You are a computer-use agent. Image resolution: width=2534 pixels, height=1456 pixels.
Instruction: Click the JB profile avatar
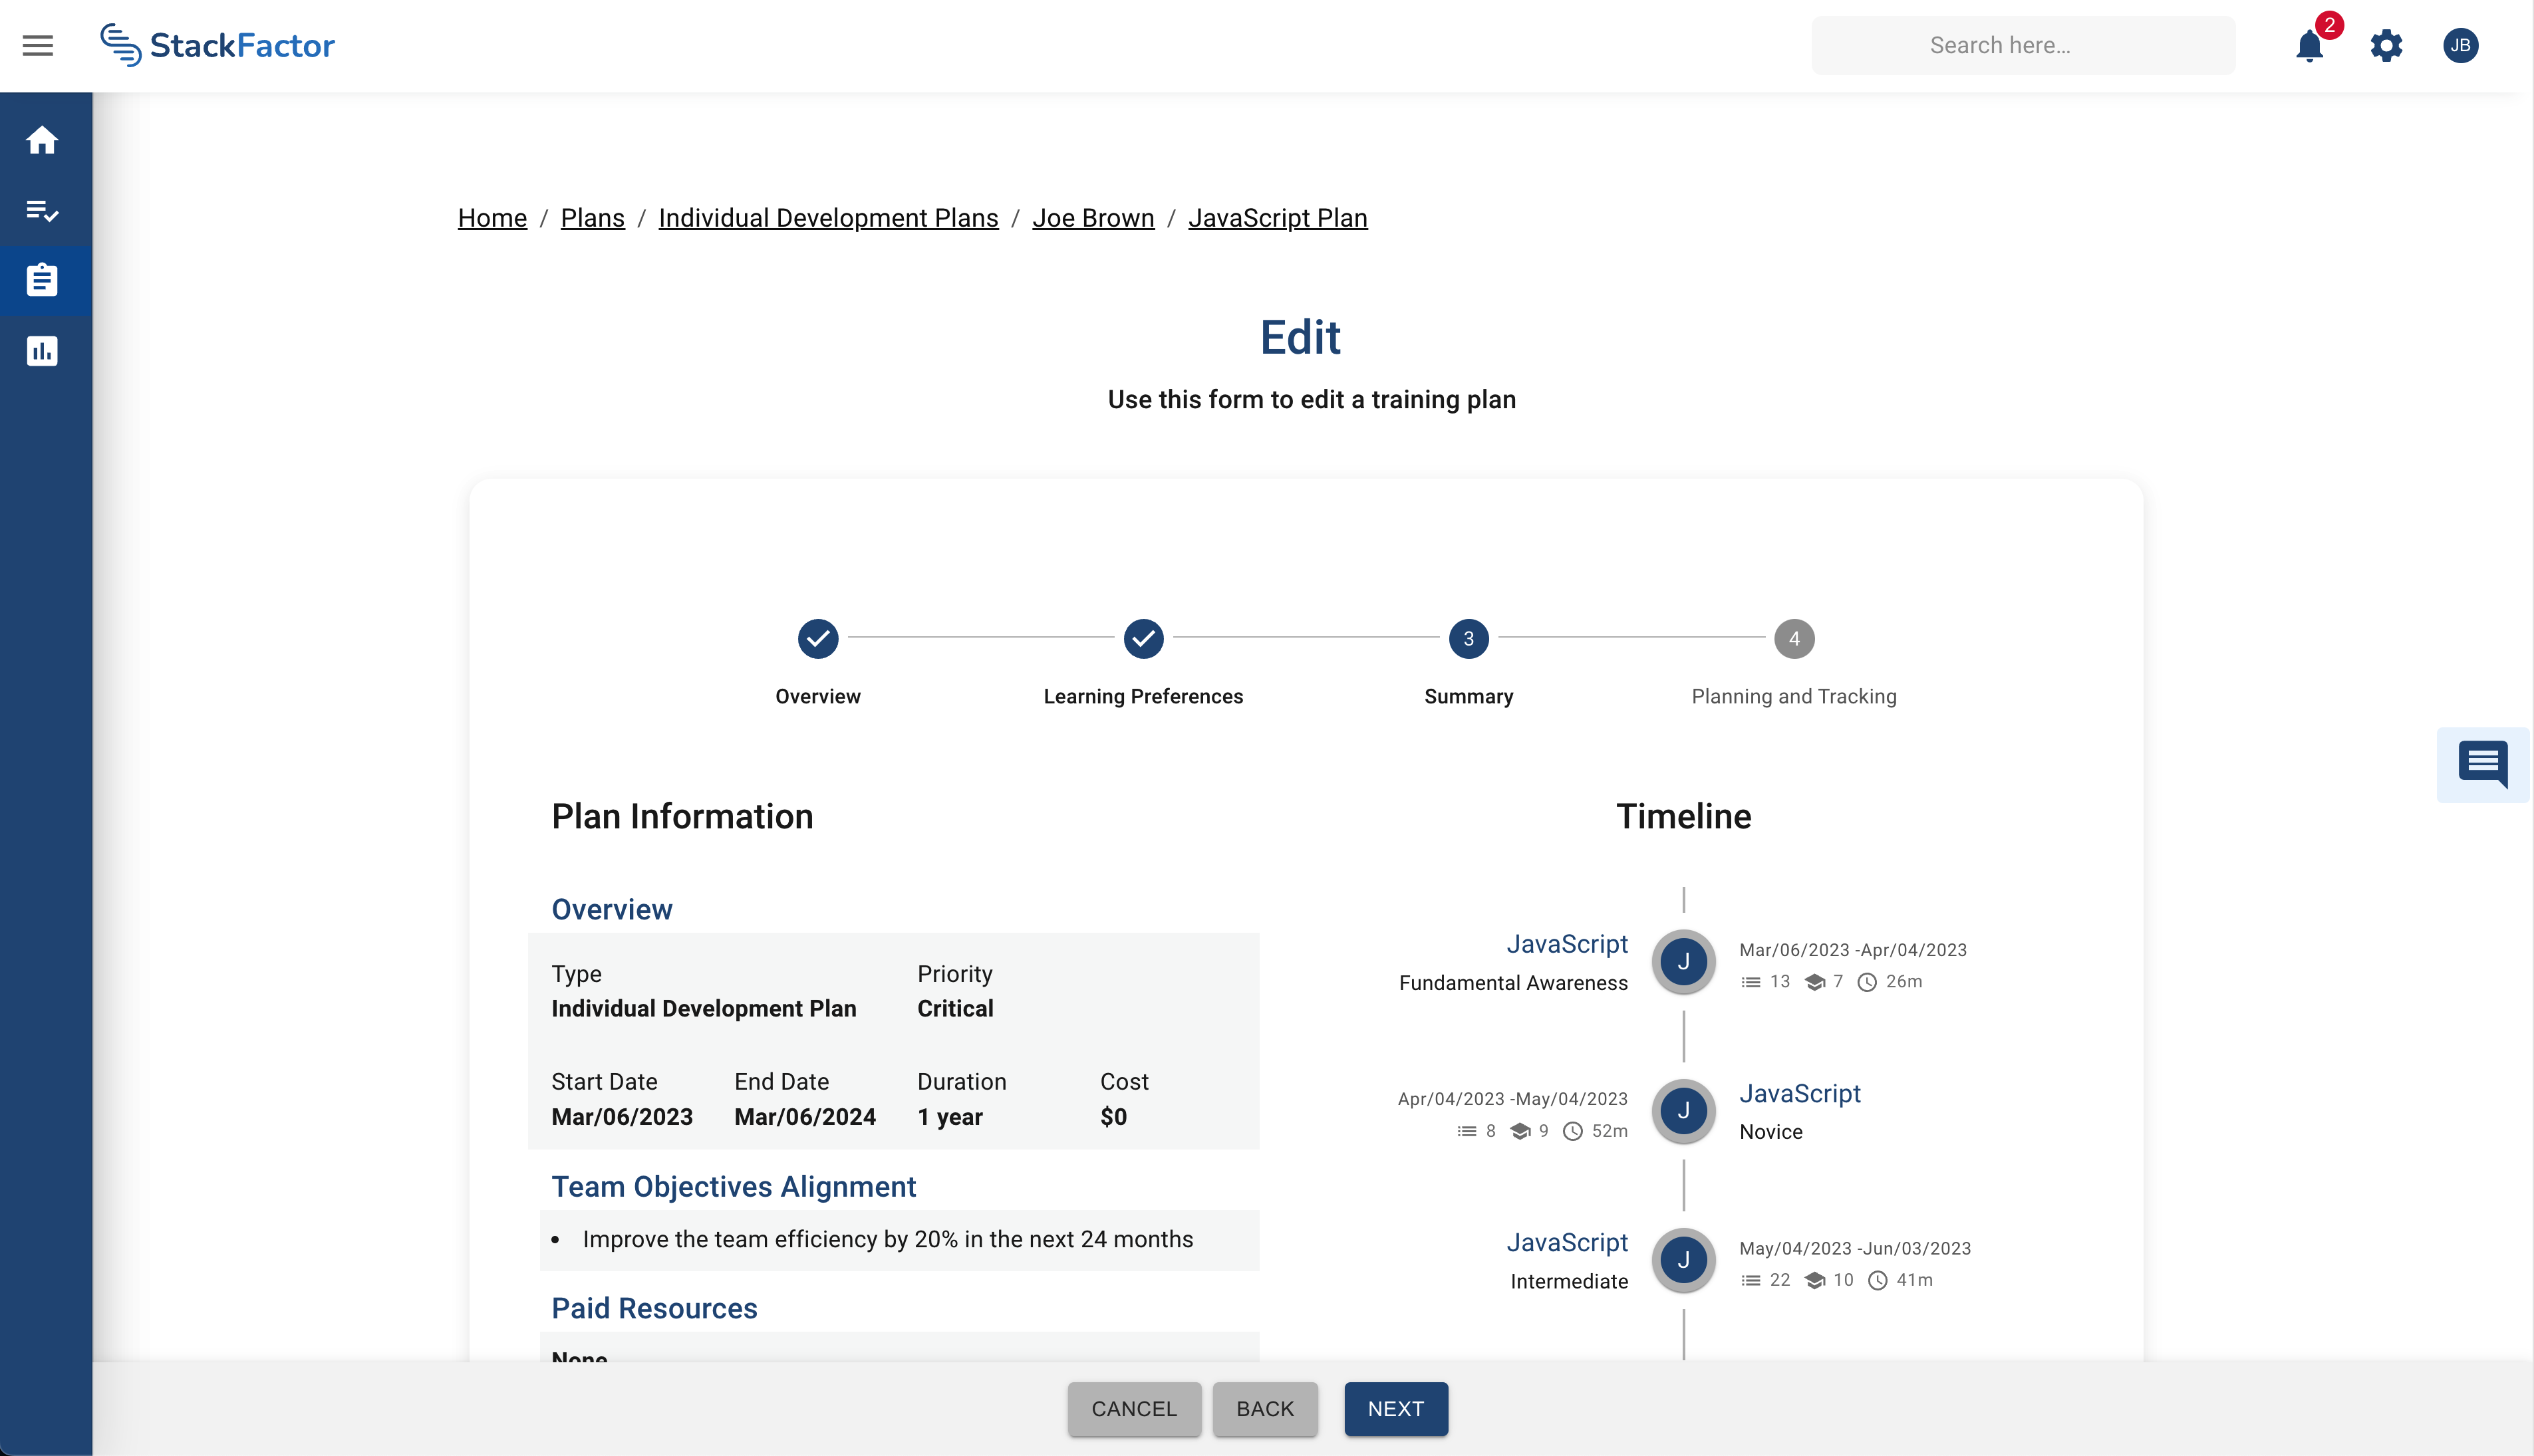pyautogui.click(x=2461, y=45)
